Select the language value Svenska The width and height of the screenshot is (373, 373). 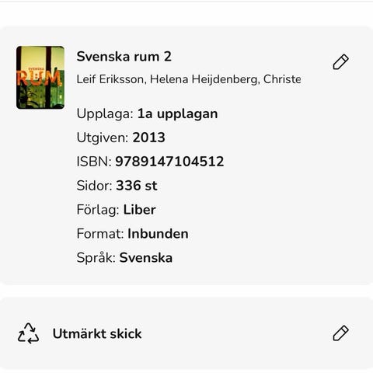pos(146,258)
